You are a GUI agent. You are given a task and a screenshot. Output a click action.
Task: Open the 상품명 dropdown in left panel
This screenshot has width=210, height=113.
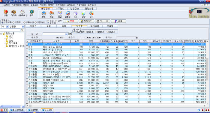(x=23, y=26)
